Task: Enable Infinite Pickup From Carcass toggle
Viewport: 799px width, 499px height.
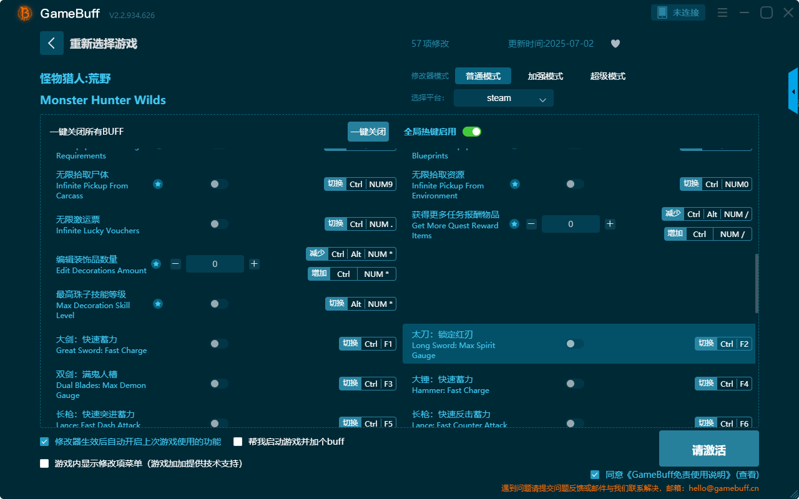Action: [x=219, y=184]
